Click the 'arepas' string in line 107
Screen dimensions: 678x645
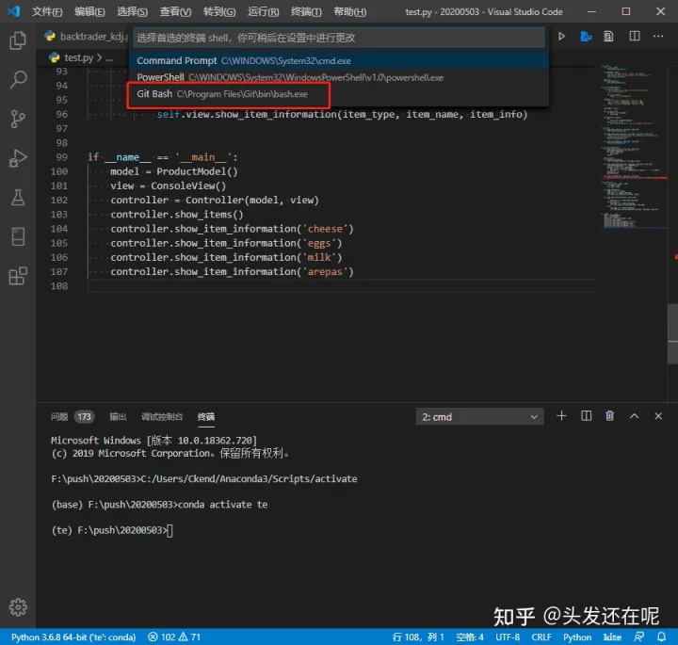325,271
